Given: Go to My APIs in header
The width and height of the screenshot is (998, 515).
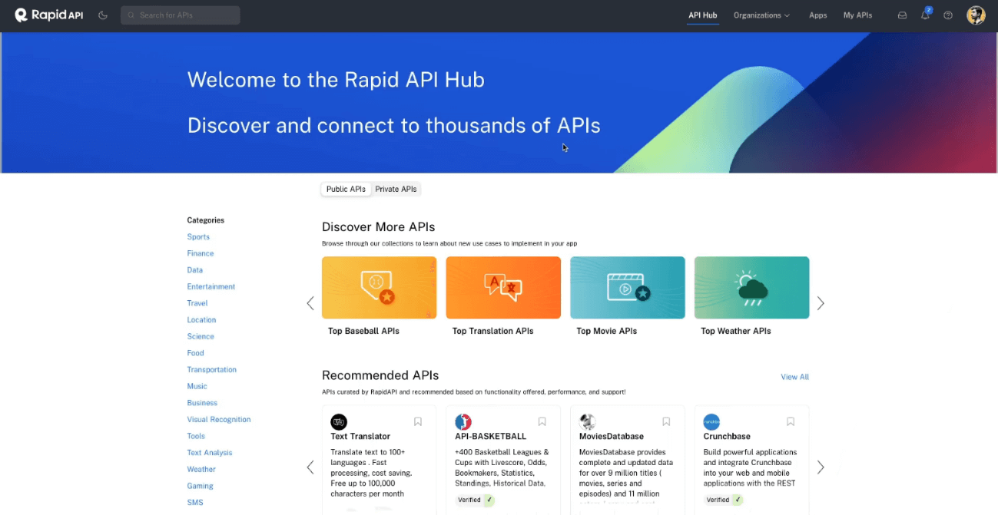Looking at the screenshot, I should (857, 15).
